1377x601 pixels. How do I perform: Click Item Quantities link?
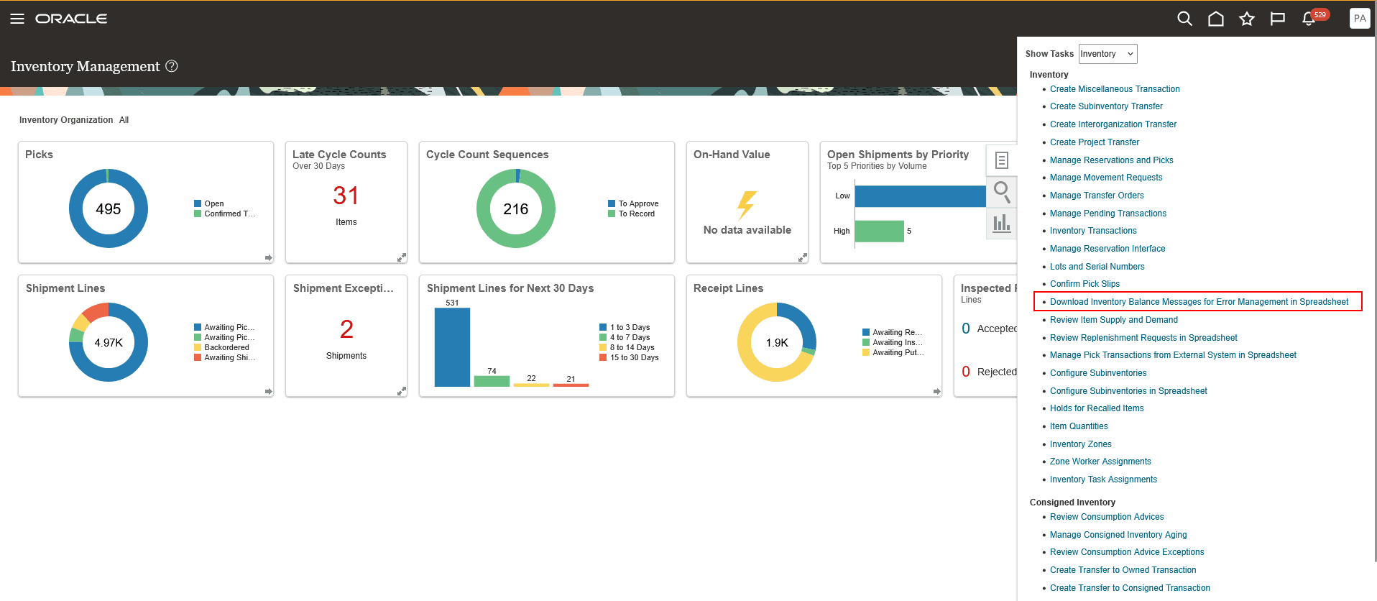[x=1079, y=426]
